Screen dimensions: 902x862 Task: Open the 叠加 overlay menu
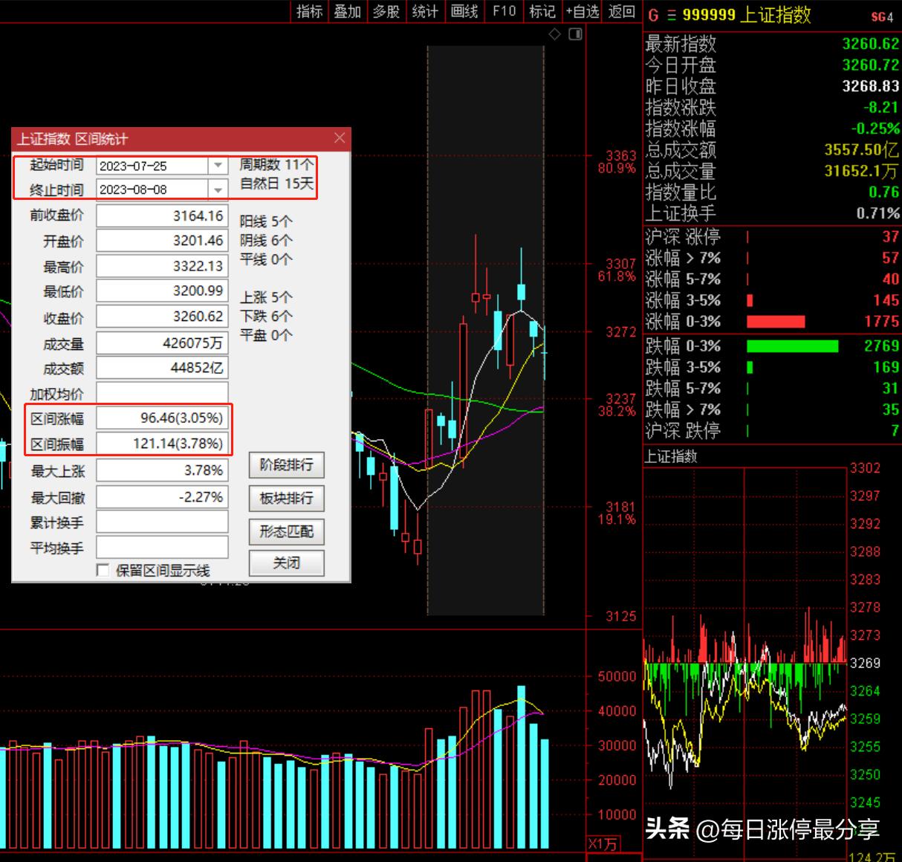(x=347, y=11)
